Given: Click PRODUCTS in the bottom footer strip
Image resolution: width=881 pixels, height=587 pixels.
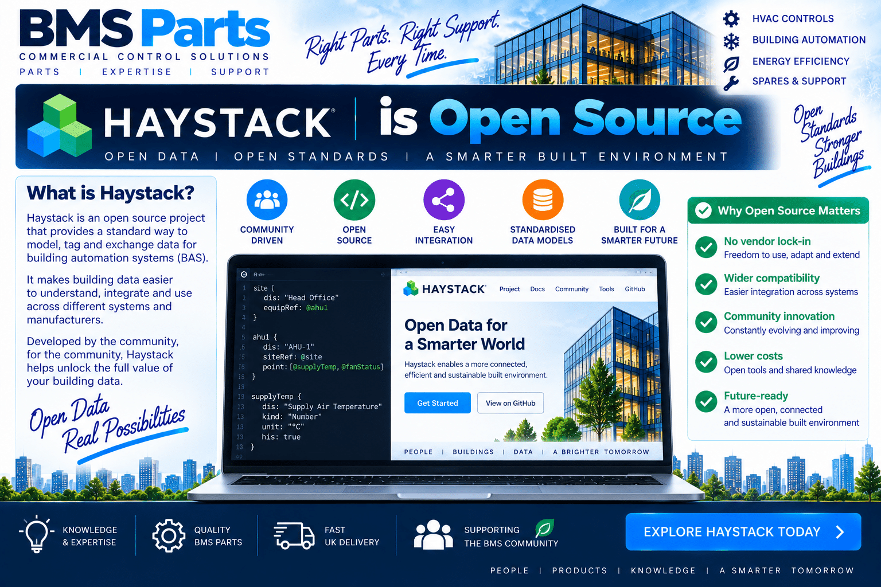Looking at the screenshot, I should click(x=579, y=571).
